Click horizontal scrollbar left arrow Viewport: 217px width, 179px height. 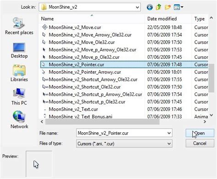[x=42, y=122]
